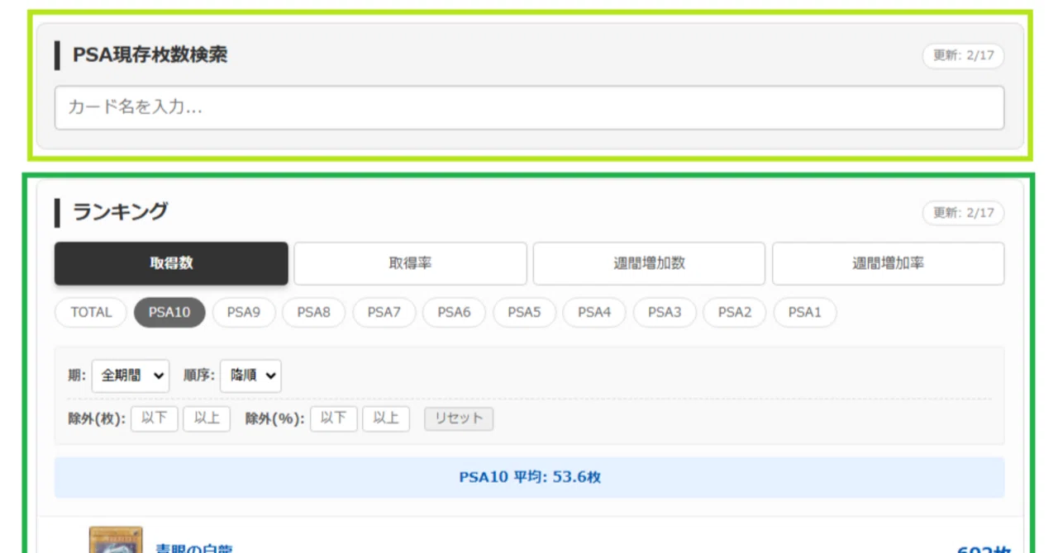
Task: Click update badge in ランキング panel
Action: click(x=964, y=213)
